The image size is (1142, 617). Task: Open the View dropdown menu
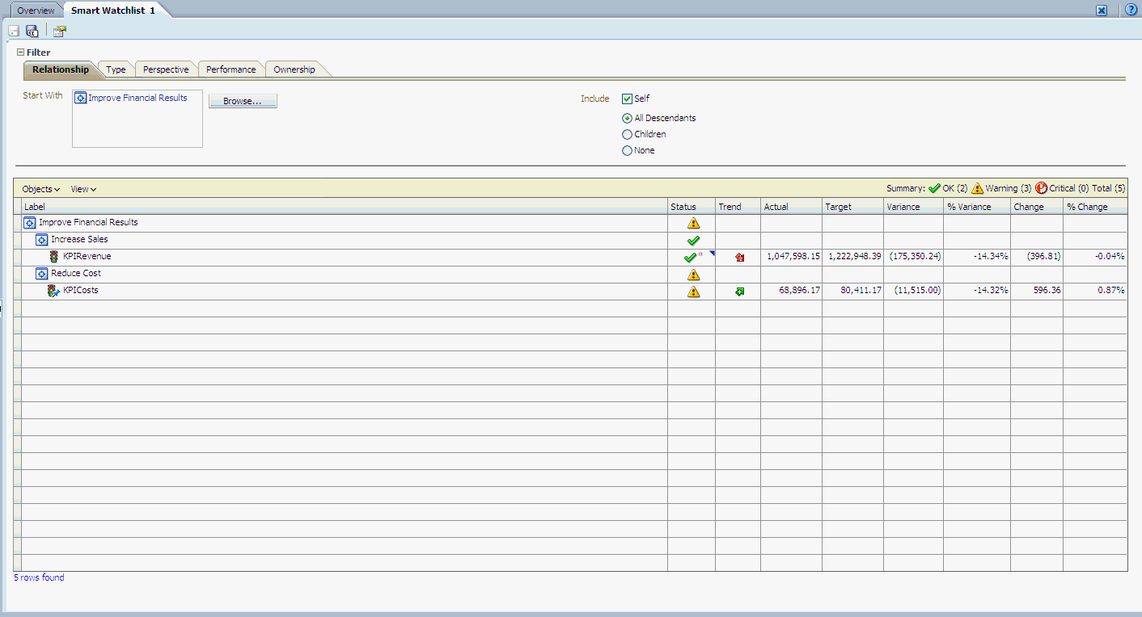[83, 189]
